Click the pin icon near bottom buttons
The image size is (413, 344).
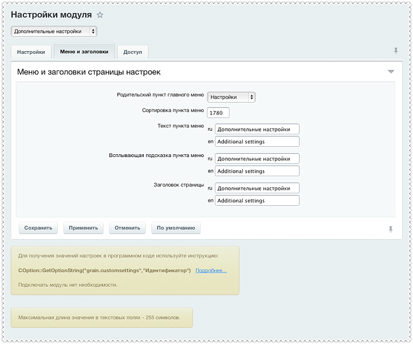click(x=391, y=229)
